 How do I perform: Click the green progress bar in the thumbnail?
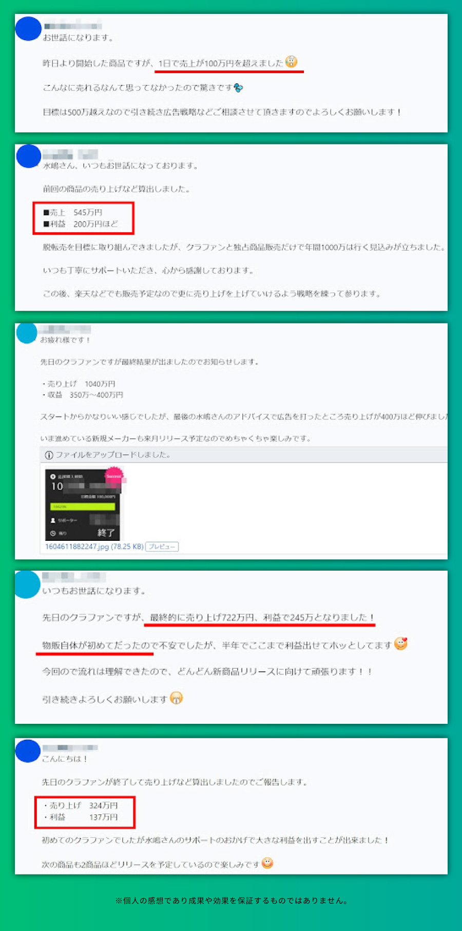83,506
